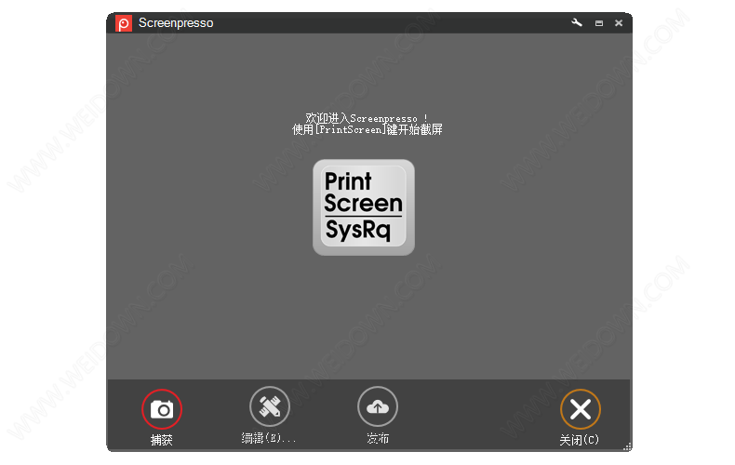Start a screen capture with the camera icon
The width and height of the screenshot is (735, 465).
click(x=162, y=409)
